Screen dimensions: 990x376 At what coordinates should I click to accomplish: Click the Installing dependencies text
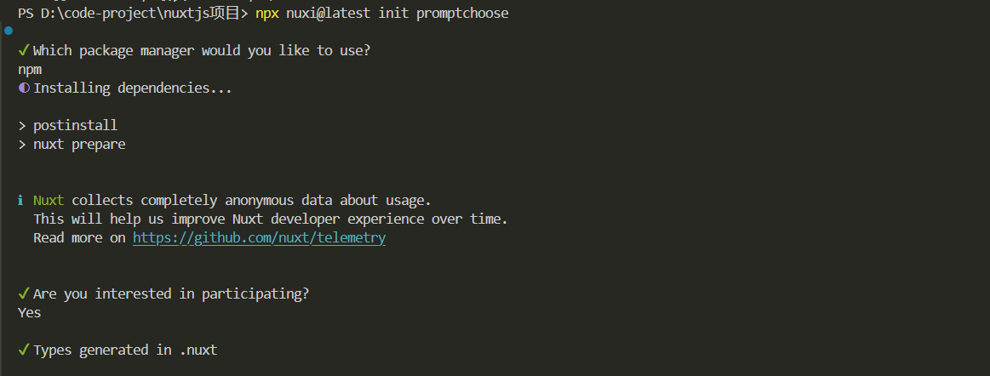click(x=132, y=88)
